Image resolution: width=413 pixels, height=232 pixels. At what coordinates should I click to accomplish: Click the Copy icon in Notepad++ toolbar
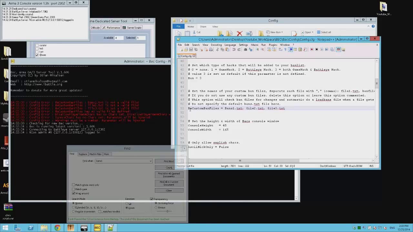[222, 50]
